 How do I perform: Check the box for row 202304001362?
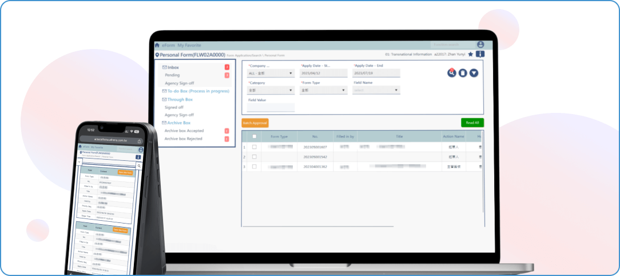(x=255, y=167)
